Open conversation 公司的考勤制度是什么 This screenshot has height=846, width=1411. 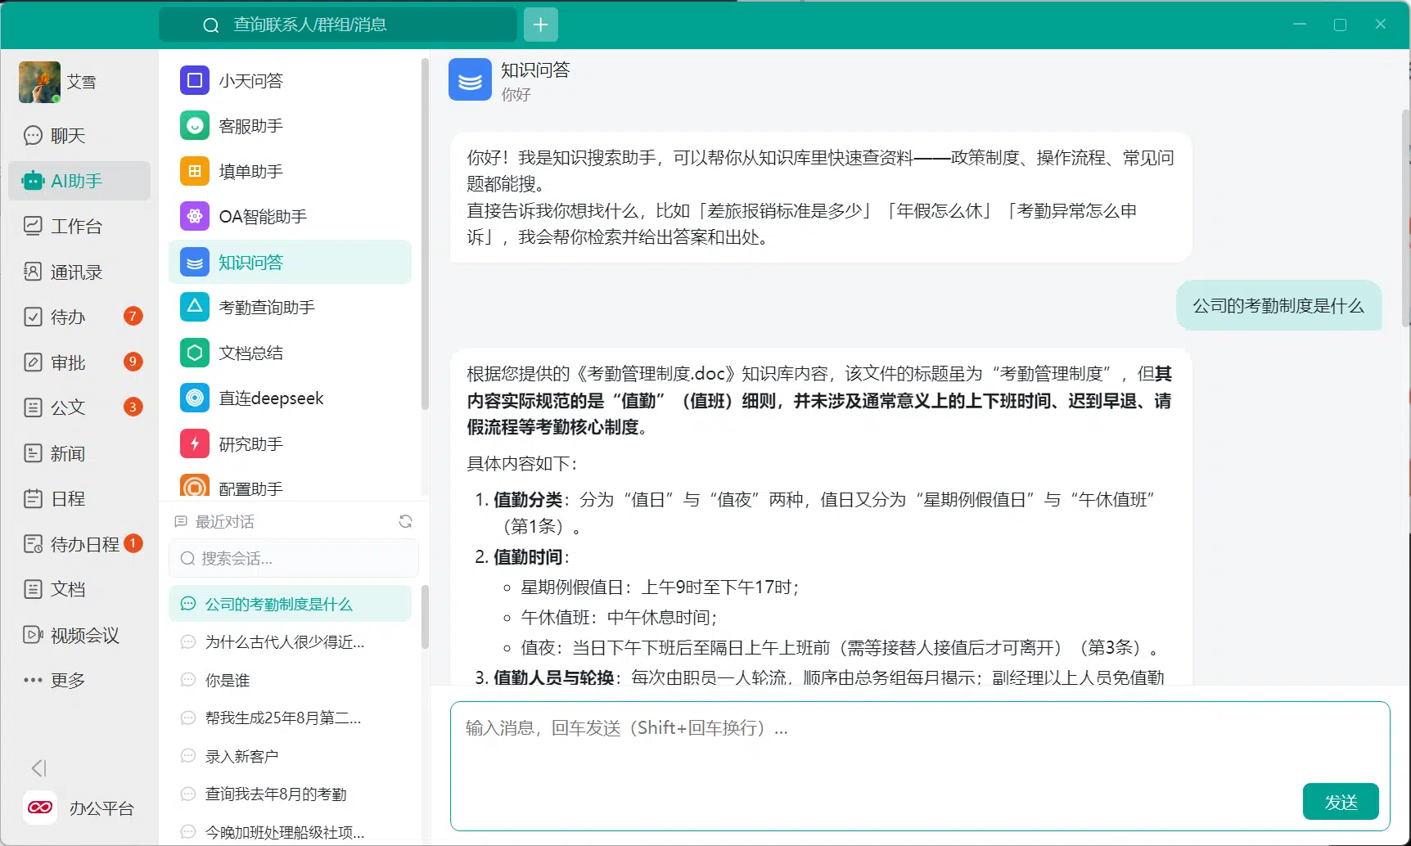[291, 604]
